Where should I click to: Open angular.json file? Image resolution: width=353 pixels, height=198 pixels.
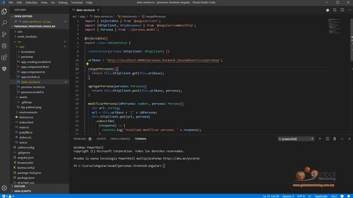click(x=25, y=158)
